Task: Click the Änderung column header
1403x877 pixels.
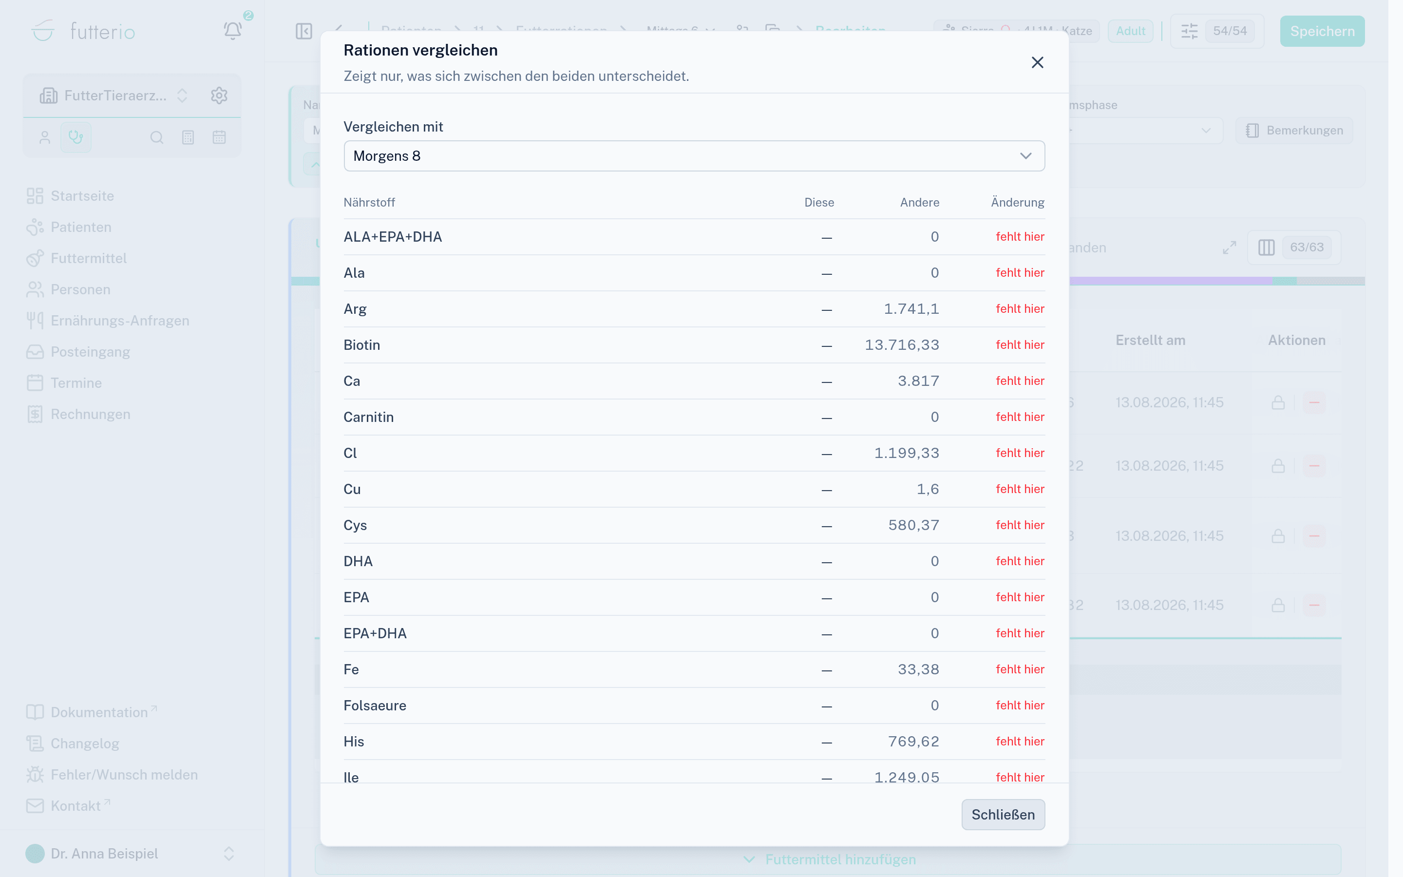Action: click(1018, 202)
